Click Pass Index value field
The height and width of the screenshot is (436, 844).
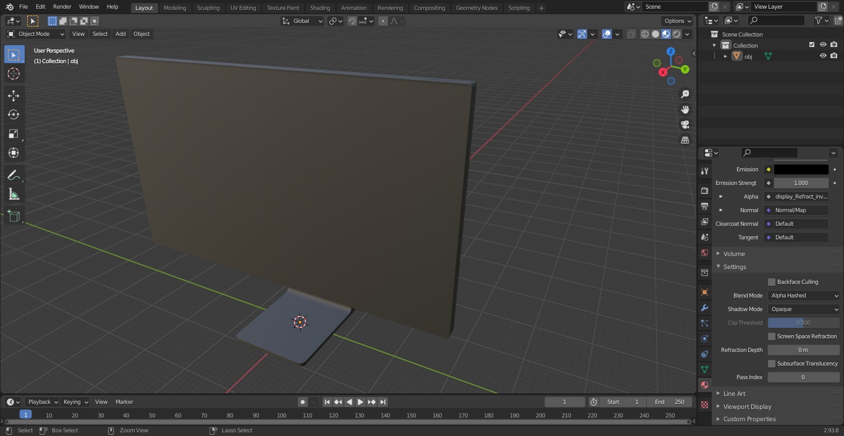coord(804,377)
